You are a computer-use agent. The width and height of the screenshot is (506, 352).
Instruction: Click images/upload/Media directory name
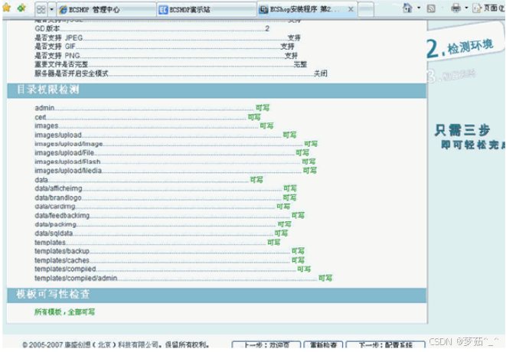68,171
